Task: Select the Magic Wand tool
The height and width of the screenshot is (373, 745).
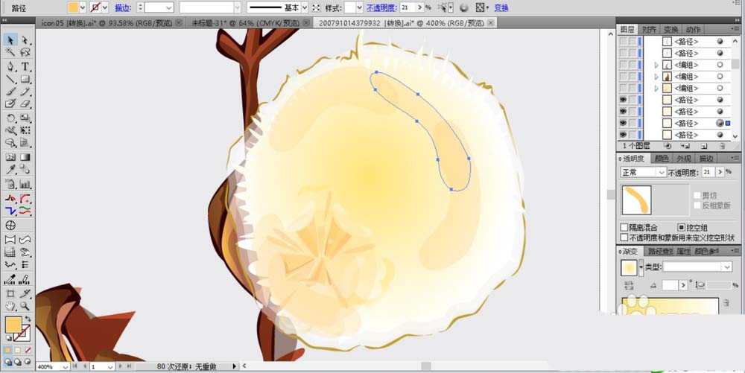Action: pos(11,53)
